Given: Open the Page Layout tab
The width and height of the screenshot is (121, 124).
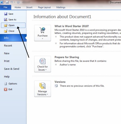Looking at the screenshot, I should (44, 7).
